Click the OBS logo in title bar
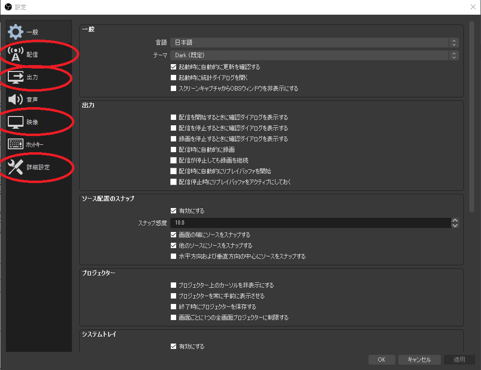The width and height of the screenshot is (481, 370). tap(8, 7)
